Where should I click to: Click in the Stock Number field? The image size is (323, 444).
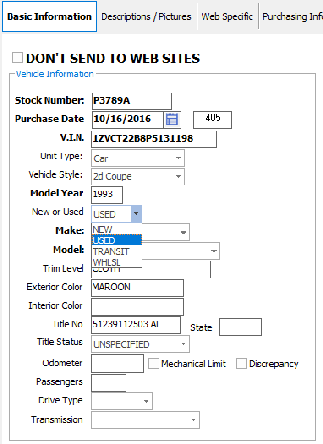click(x=131, y=101)
